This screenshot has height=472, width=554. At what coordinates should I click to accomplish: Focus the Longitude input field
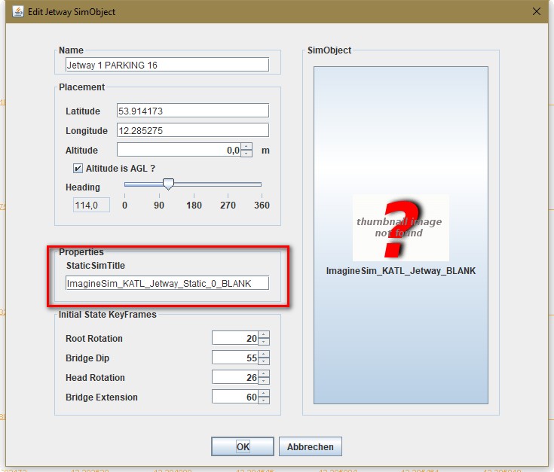[193, 130]
